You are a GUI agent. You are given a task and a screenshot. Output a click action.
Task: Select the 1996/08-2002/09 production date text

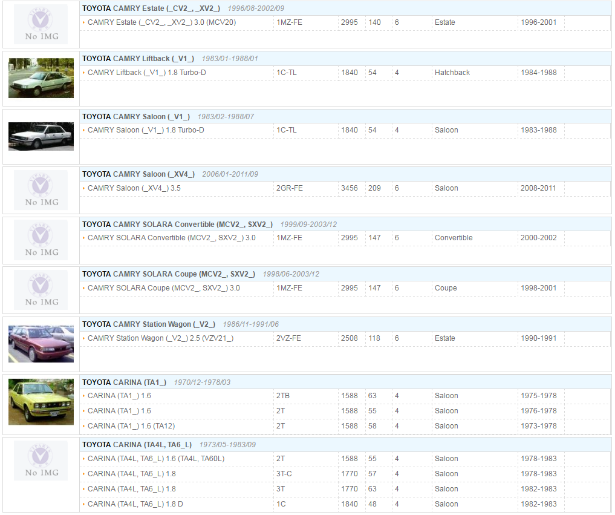(256, 8)
